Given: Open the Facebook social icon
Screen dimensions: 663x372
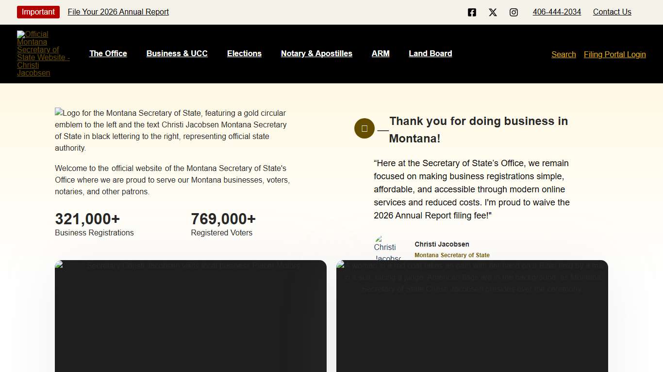Looking at the screenshot, I should pos(472,13).
